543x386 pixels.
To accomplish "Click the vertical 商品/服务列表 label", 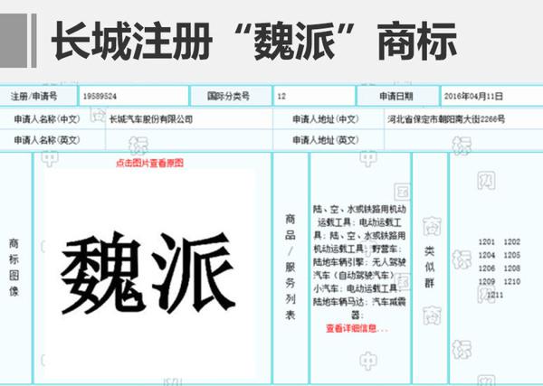I will tap(291, 267).
